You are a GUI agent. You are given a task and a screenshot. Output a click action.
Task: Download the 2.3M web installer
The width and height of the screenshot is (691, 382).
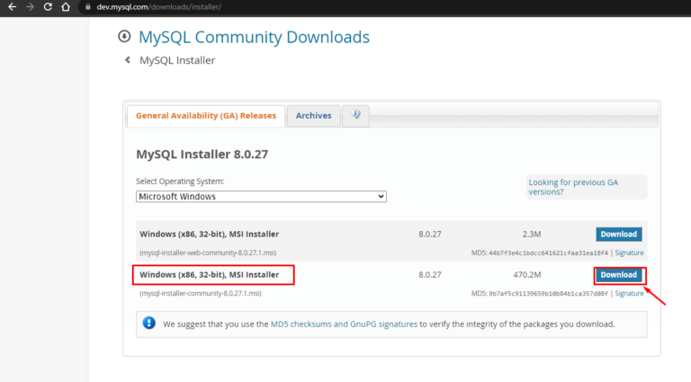click(619, 234)
